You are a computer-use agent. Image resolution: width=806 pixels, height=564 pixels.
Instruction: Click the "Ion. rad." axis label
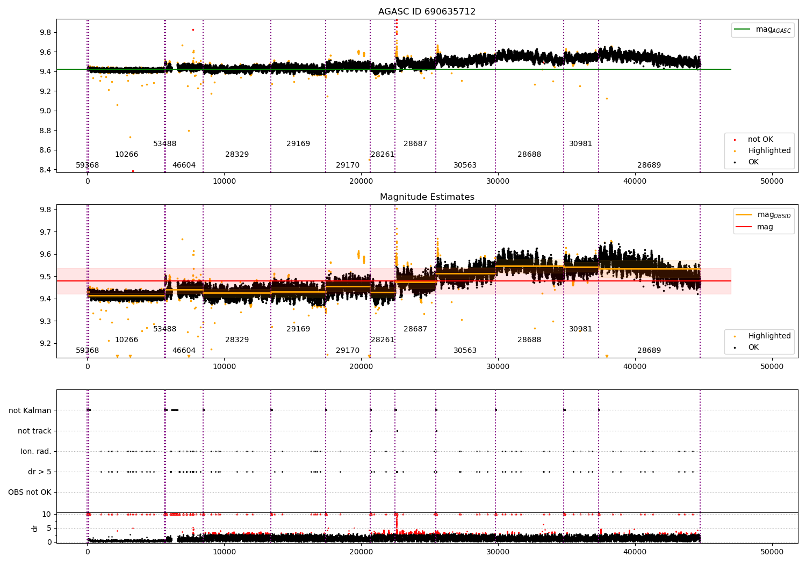pos(36,451)
